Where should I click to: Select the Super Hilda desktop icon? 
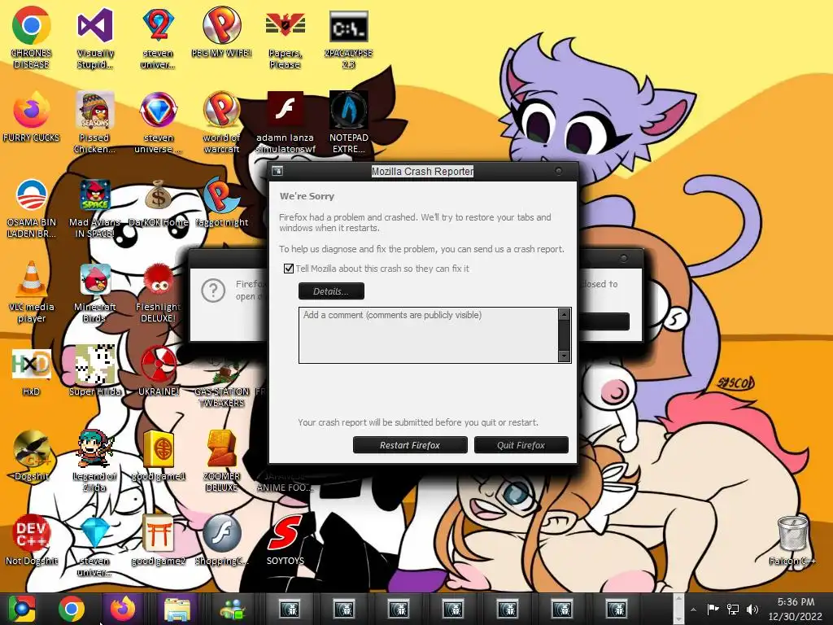point(94,371)
